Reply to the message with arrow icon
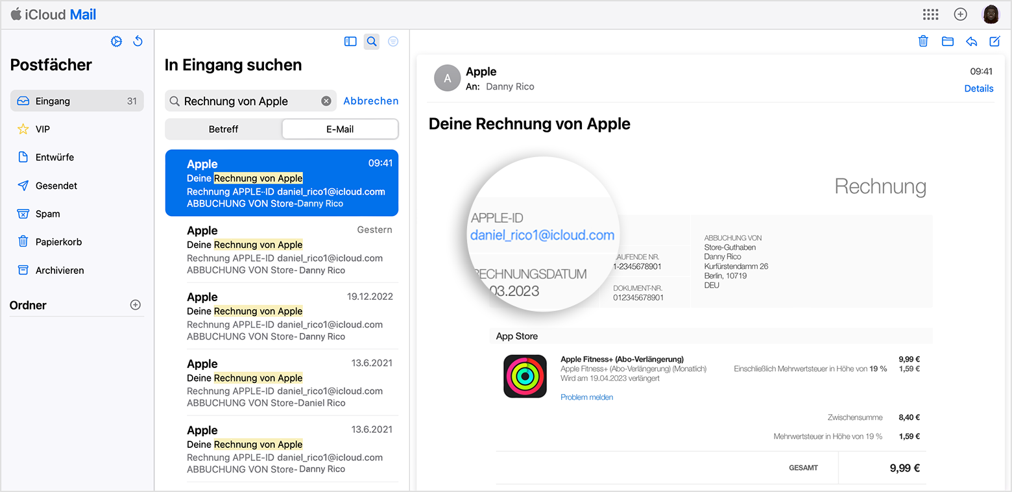This screenshot has width=1012, height=492. pyautogui.click(x=971, y=42)
